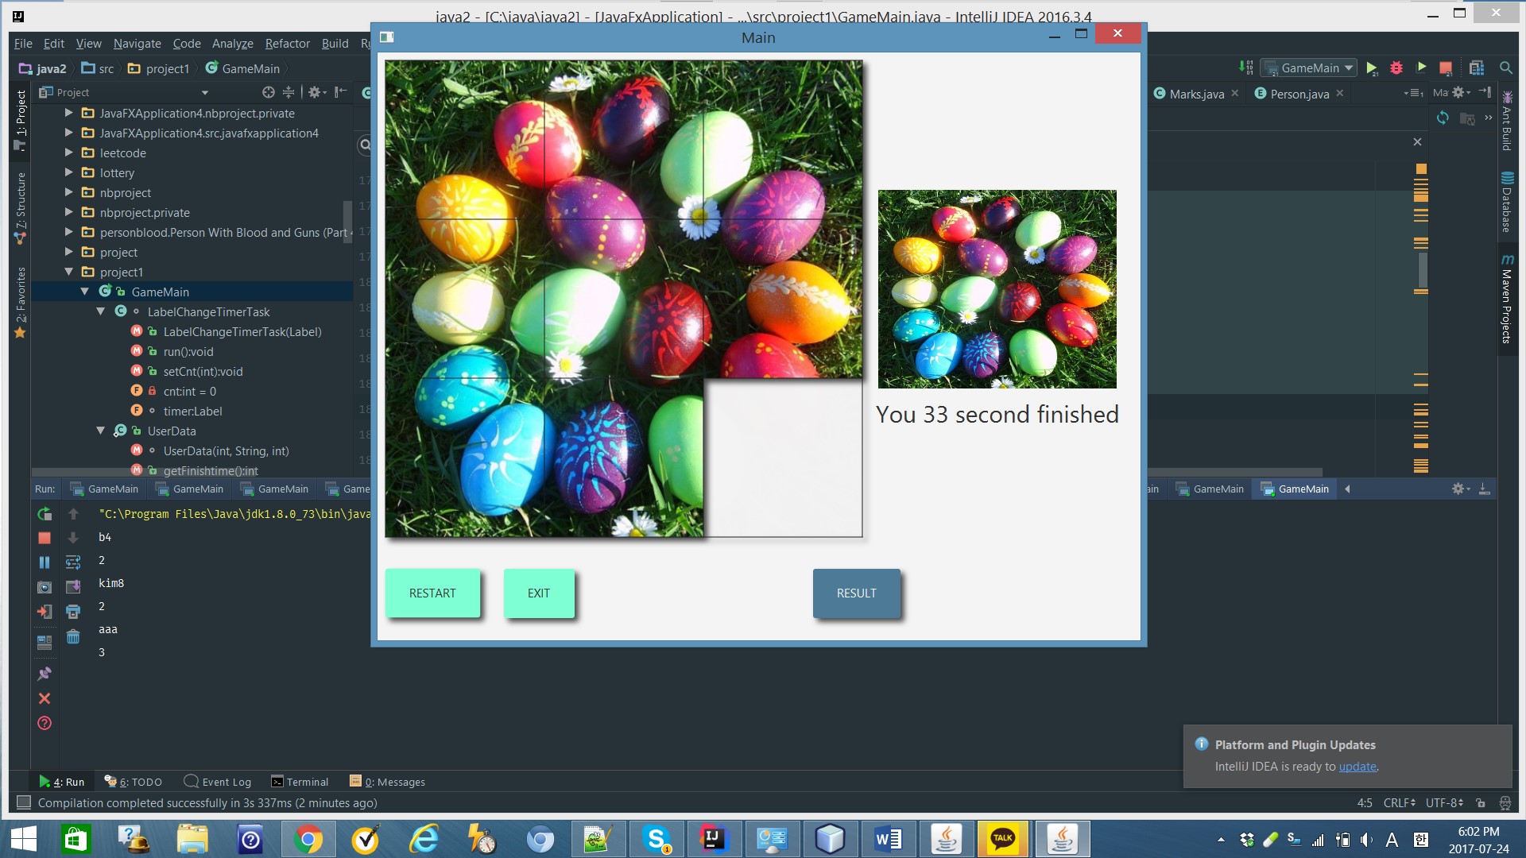
Task: Rerun the program from the Run panel
Action: tap(45, 514)
